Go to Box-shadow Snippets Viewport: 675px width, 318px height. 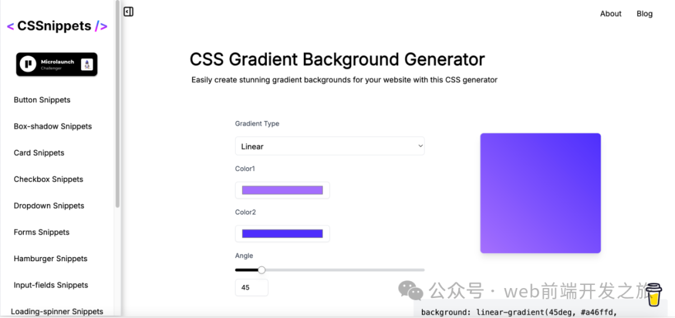point(52,127)
